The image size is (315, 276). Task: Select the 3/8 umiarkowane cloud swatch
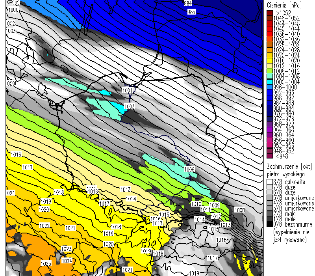point(270,208)
